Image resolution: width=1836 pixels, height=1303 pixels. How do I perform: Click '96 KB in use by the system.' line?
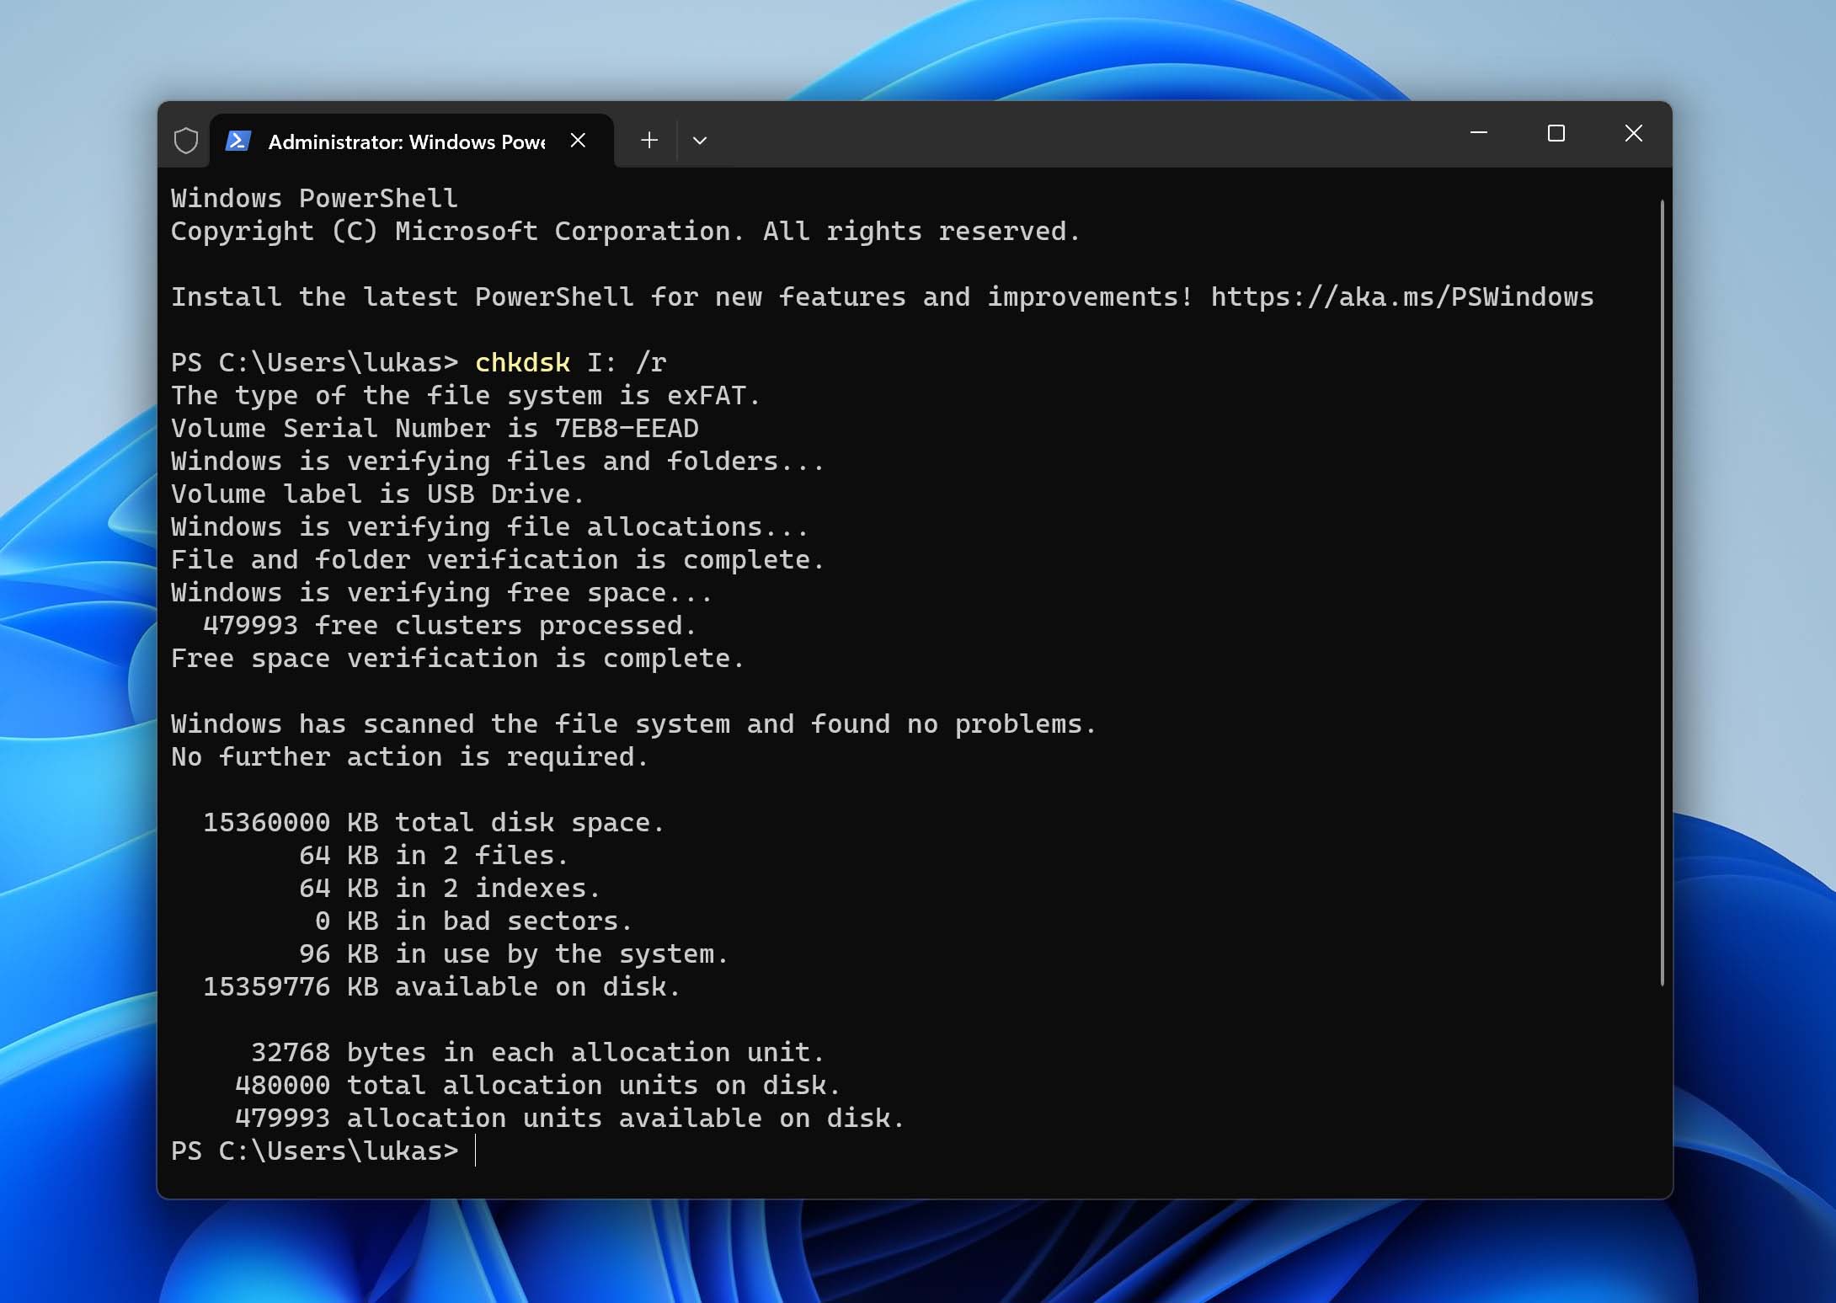(x=514, y=953)
